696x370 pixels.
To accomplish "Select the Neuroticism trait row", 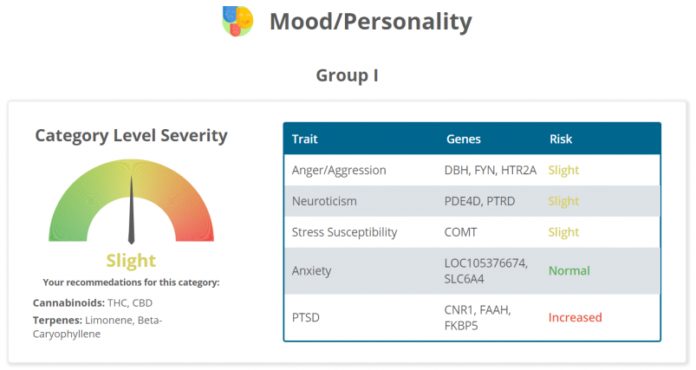I will pos(324,201).
